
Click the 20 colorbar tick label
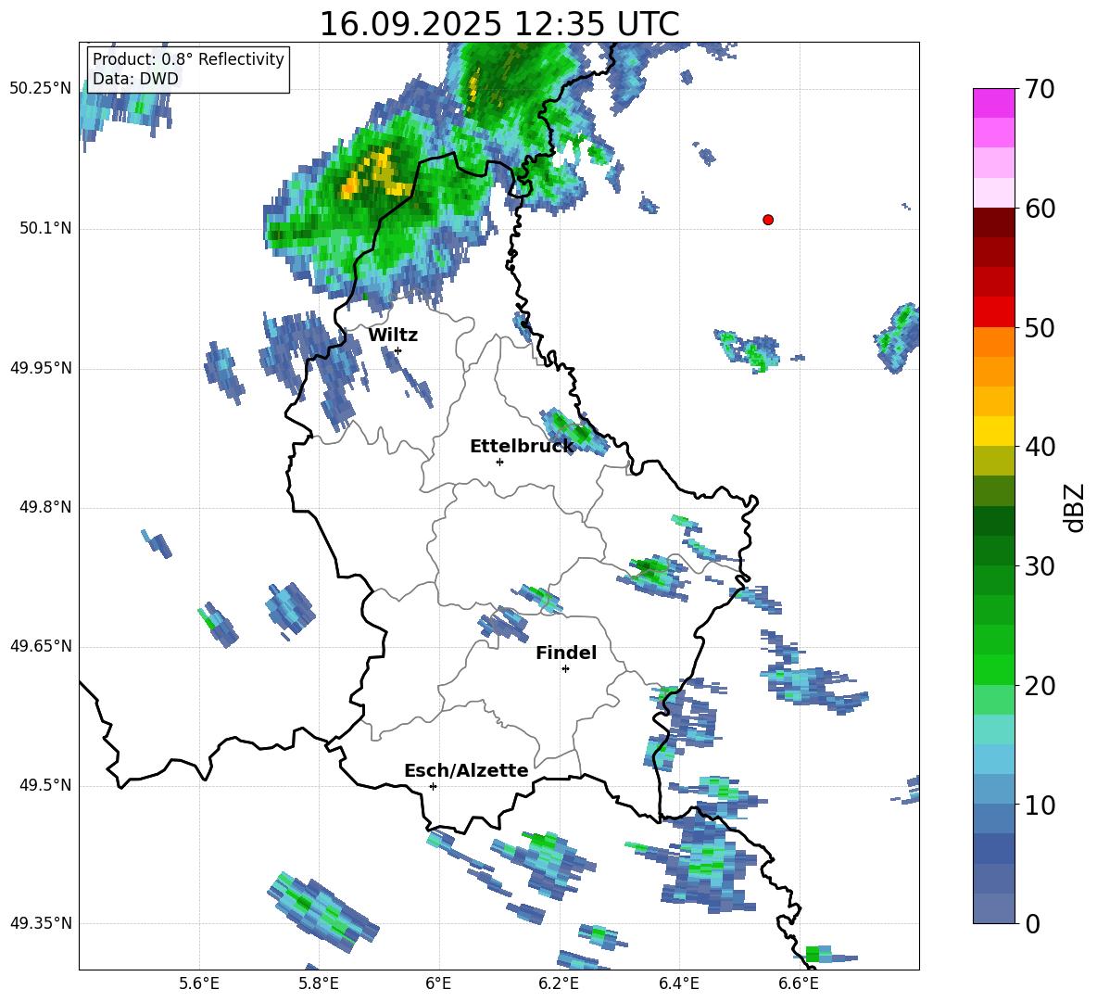[x=1040, y=685]
